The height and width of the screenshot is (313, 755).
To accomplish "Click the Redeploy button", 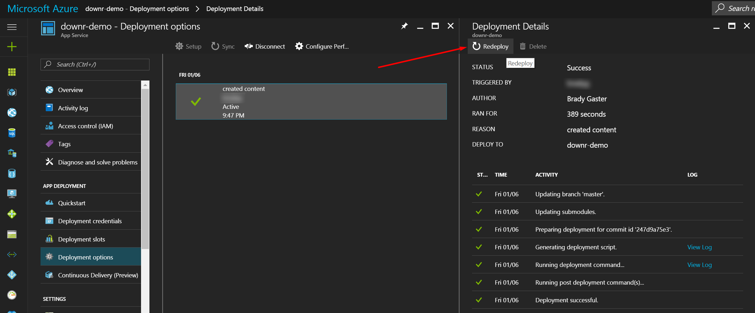I will (x=490, y=46).
